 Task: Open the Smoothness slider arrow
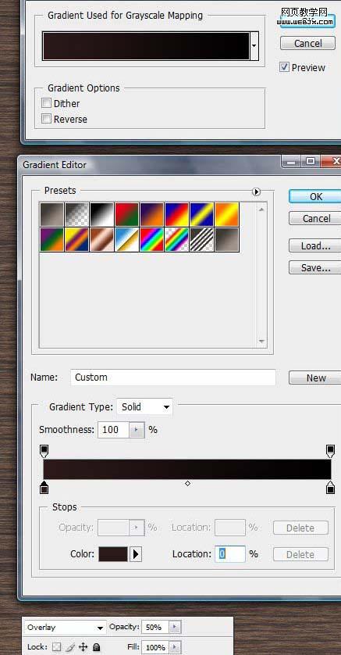coord(137,429)
